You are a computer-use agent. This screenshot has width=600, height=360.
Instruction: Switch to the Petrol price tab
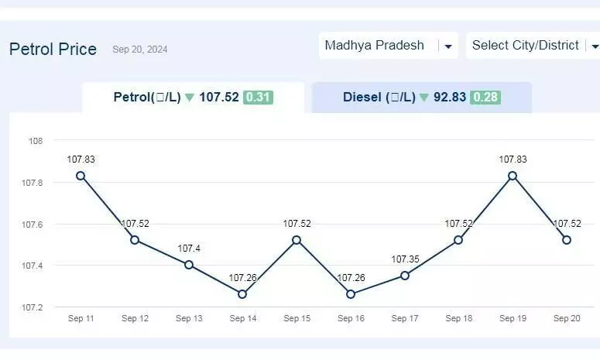pos(194,98)
